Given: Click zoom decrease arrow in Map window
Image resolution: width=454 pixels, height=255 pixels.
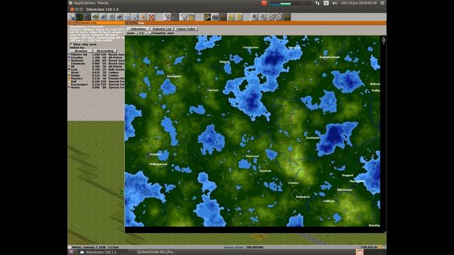Looking at the screenshot, I should 137,33.
